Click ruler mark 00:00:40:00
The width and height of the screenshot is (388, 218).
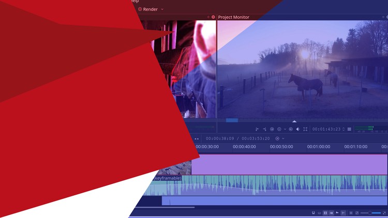[244, 147]
